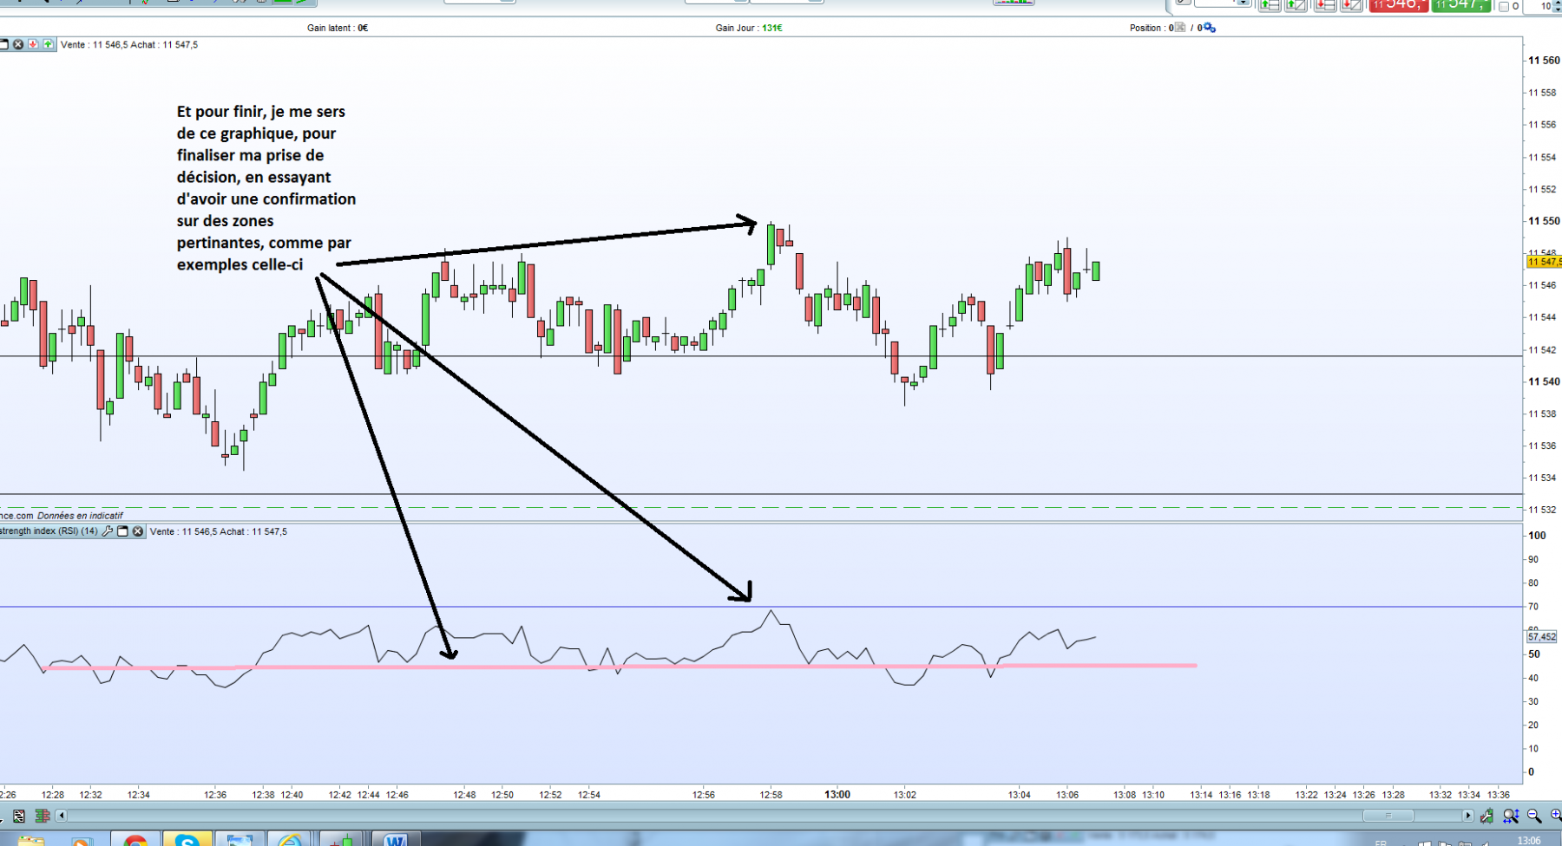The image size is (1562, 846).
Task: Open position settings blue gears icon
Action: click(x=1210, y=28)
